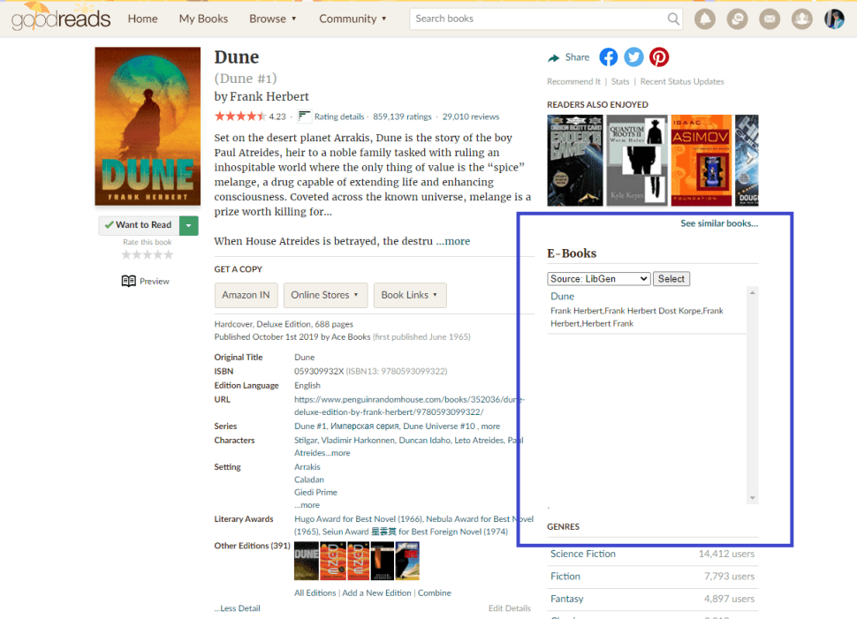Rate Dune five stars
857x619 pixels.
169,254
